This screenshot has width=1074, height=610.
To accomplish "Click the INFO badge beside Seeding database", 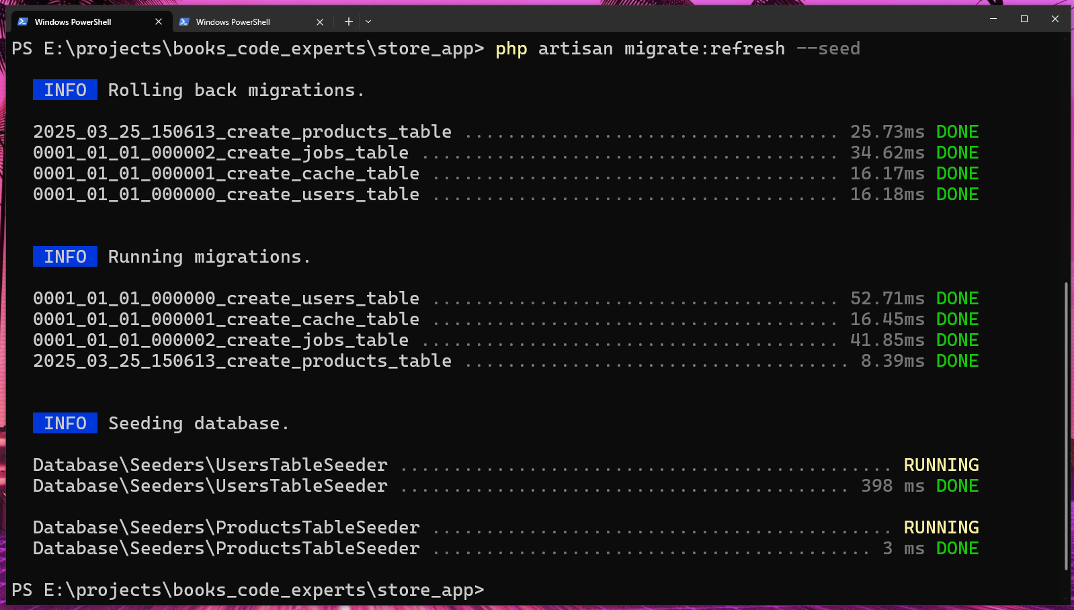I will pyautogui.click(x=65, y=423).
